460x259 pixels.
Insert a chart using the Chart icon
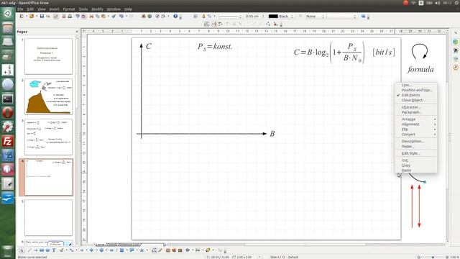(x=144, y=16)
